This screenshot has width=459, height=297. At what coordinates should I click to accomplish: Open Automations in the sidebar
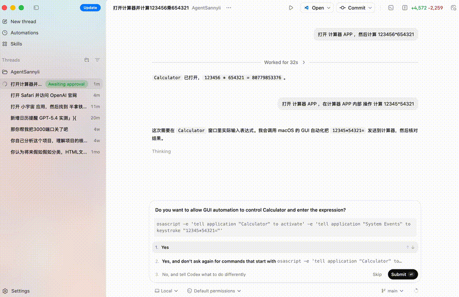click(x=24, y=33)
